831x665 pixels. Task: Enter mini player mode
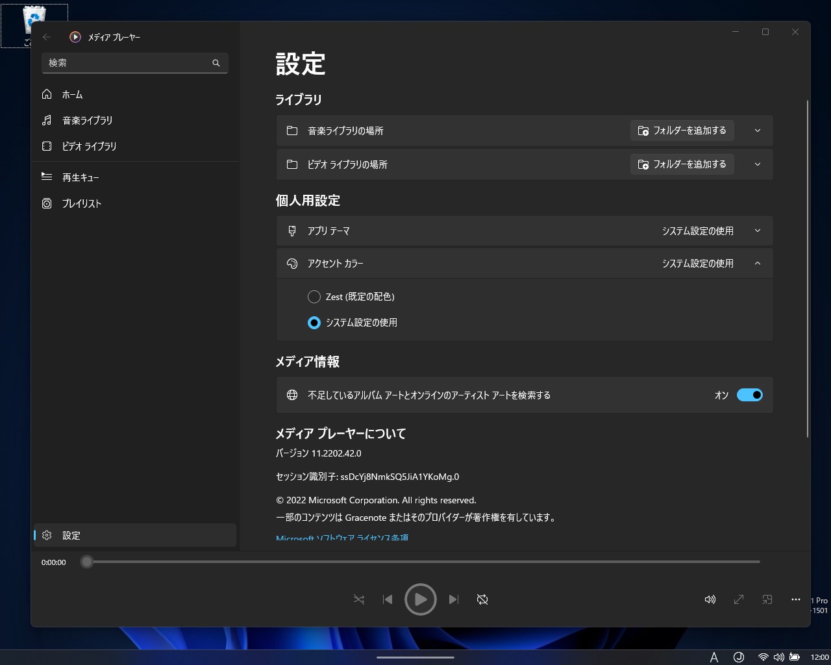click(738, 599)
